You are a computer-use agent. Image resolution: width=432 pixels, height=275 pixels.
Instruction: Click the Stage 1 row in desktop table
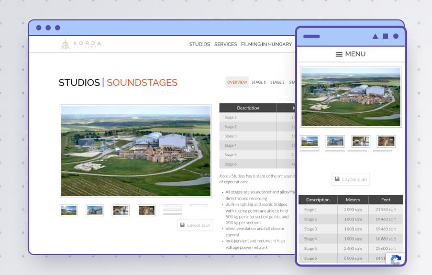[x=257, y=117]
